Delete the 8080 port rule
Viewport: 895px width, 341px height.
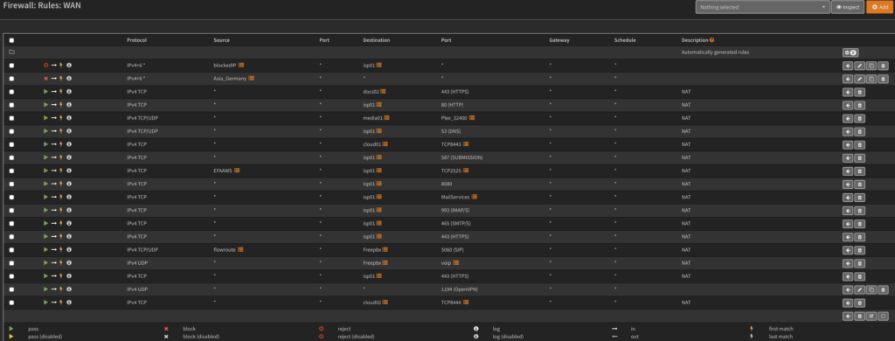(x=860, y=184)
